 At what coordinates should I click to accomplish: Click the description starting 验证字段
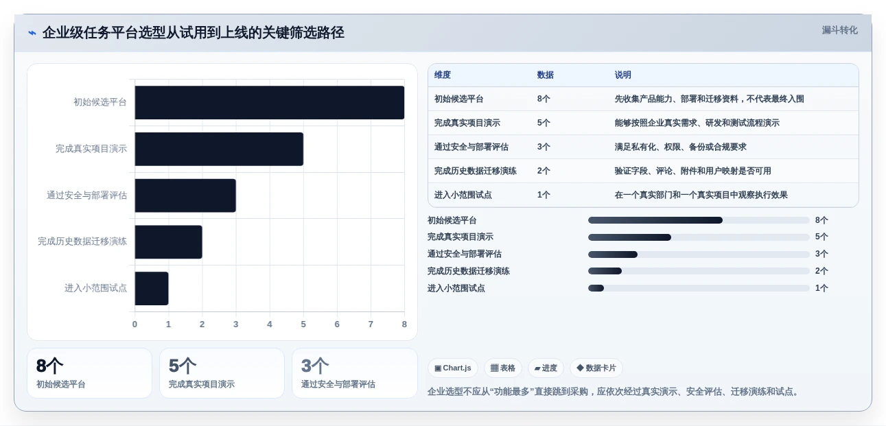pos(693,171)
